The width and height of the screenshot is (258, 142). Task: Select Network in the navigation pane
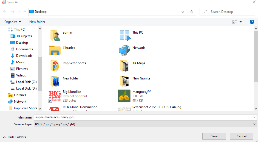(x=17, y=102)
